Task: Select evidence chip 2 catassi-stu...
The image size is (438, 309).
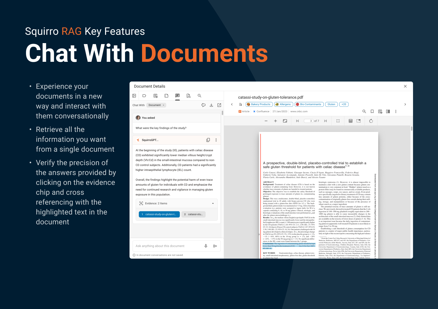Action: click(x=194, y=214)
